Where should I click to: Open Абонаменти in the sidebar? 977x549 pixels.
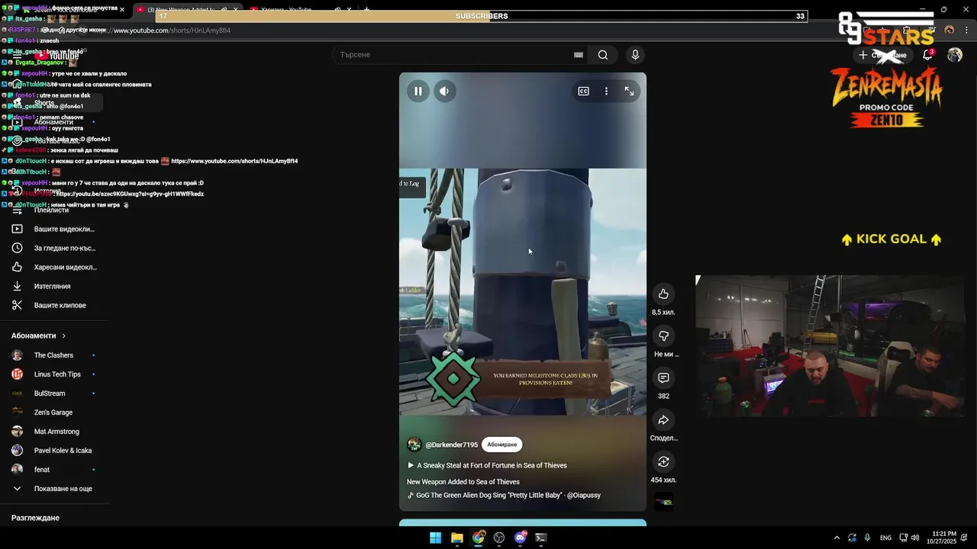[53, 122]
